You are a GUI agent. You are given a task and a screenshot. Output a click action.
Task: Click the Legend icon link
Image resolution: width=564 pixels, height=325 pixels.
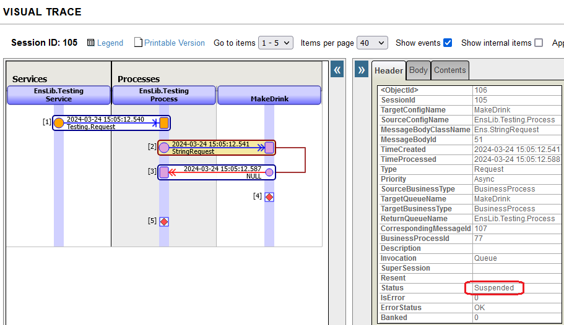(91, 43)
